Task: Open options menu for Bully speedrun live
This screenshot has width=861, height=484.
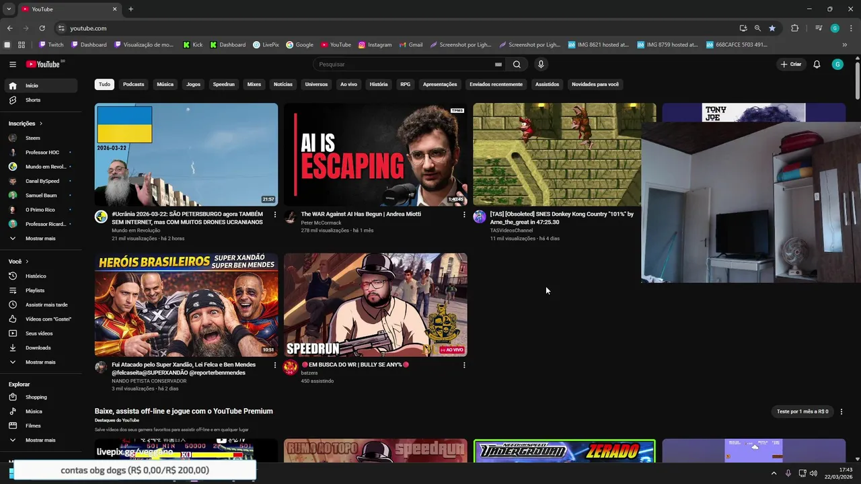Action: click(463, 365)
